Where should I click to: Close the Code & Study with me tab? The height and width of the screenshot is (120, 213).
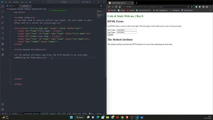pyautogui.click(x=132, y=3)
